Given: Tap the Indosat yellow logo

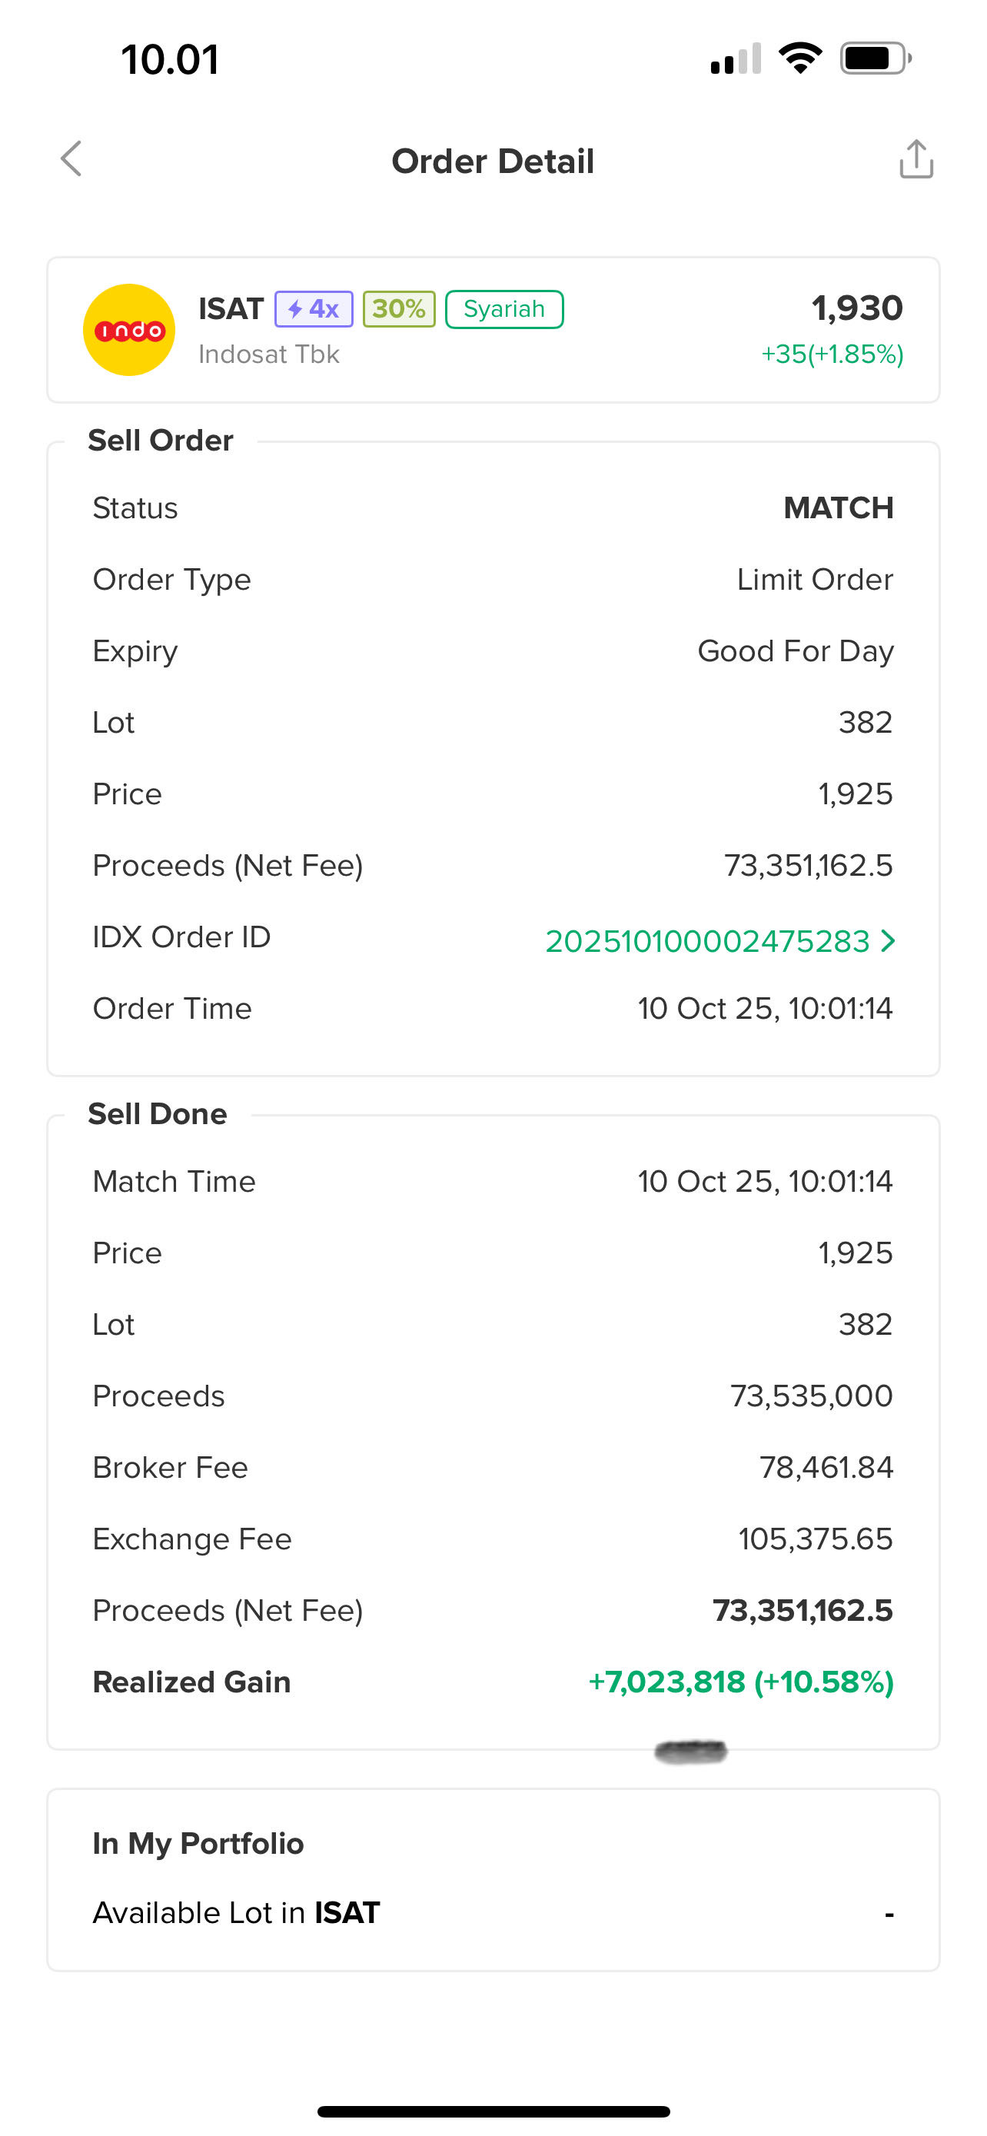Looking at the screenshot, I should 128,330.
